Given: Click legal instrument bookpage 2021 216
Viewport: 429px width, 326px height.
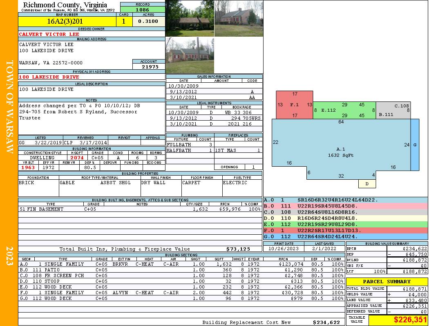Looking at the screenshot, I should (x=240, y=124).
